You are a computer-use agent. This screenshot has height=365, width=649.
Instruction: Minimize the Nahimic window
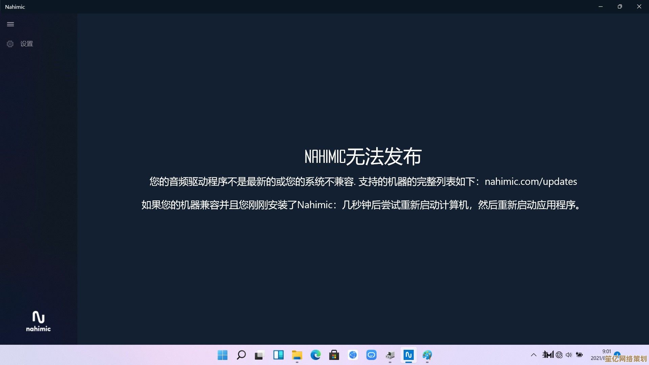(x=601, y=7)
